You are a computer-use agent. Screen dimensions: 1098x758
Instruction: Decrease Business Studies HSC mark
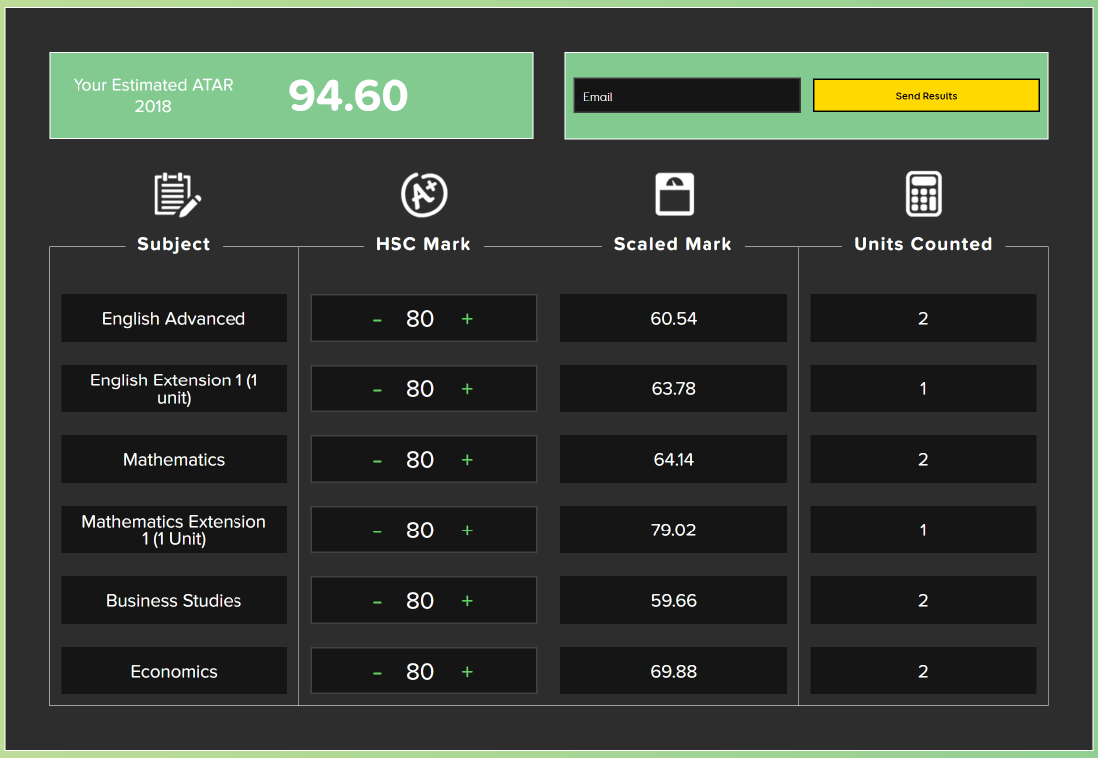377,603
